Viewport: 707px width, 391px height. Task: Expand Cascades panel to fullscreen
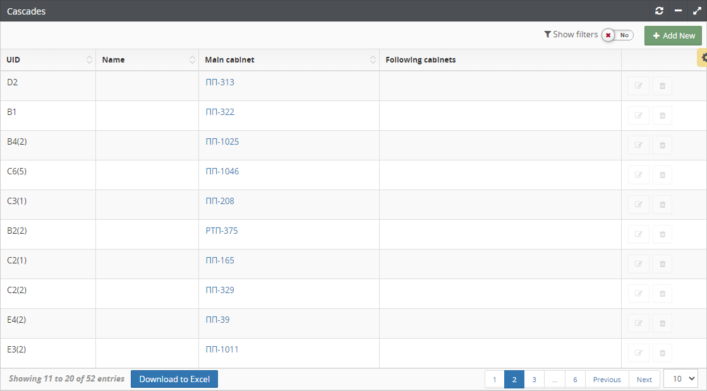pos(696,11)
